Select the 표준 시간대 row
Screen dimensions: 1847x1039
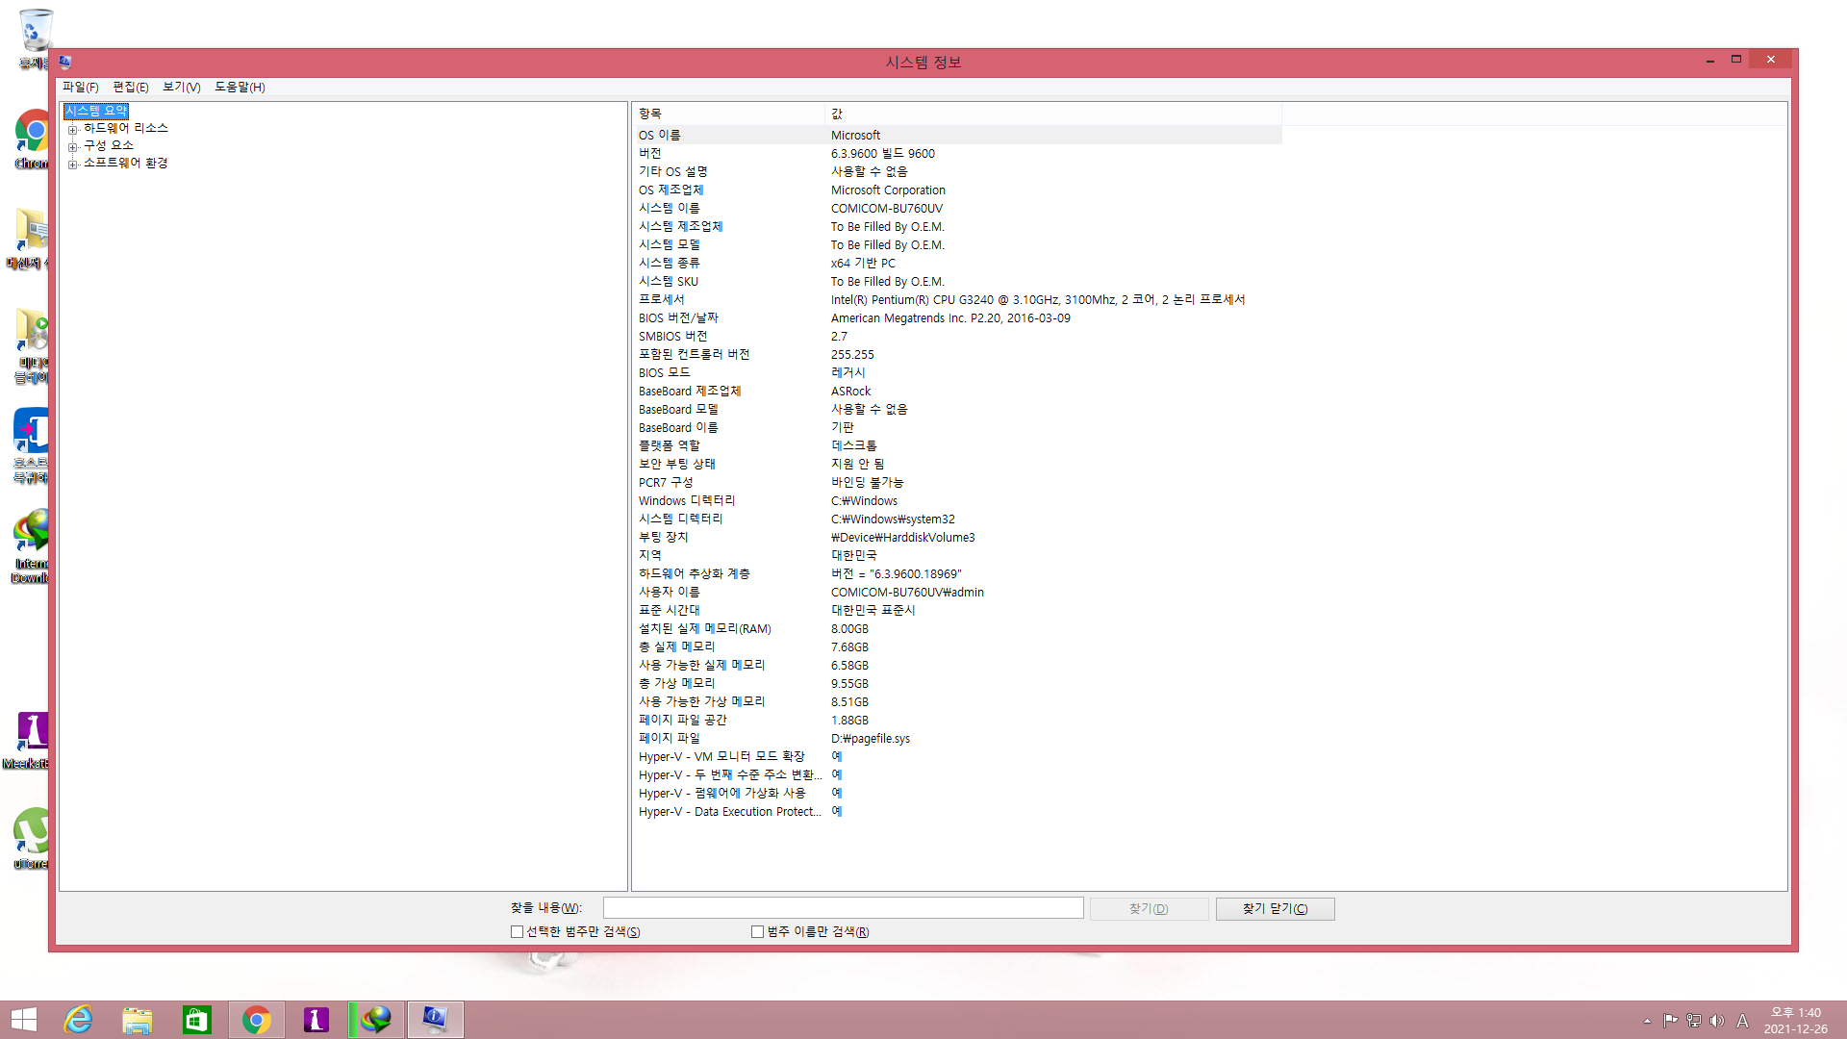tap(957, 611)
